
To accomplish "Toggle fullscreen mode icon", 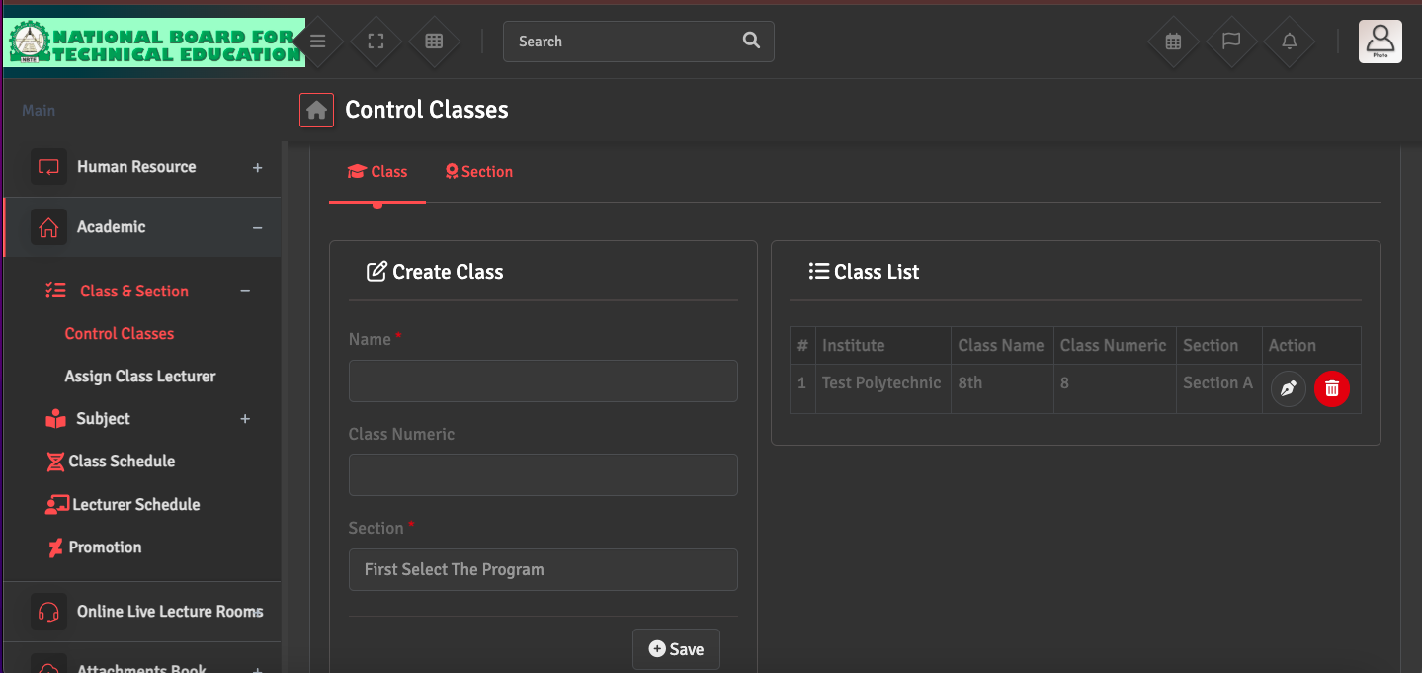I will click(x=376, y=42).
